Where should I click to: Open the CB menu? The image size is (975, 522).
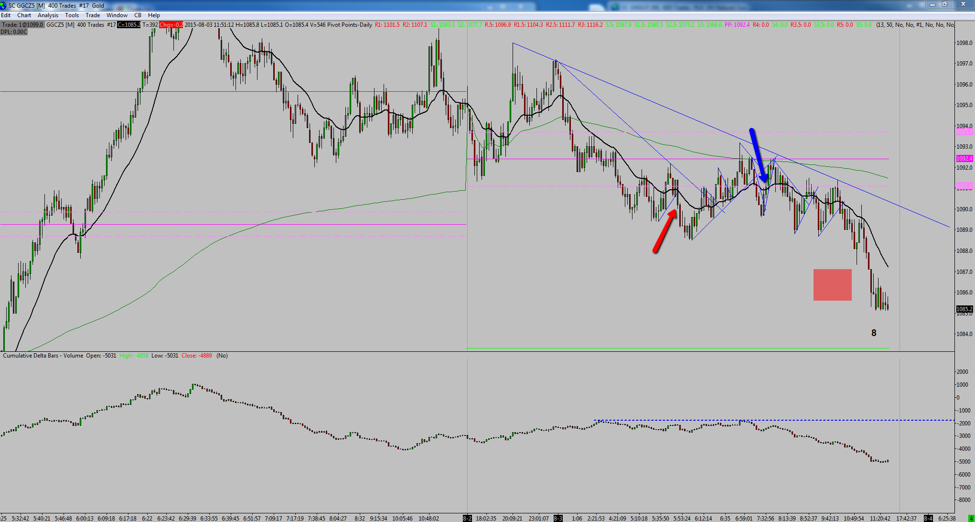coord(138,15)
